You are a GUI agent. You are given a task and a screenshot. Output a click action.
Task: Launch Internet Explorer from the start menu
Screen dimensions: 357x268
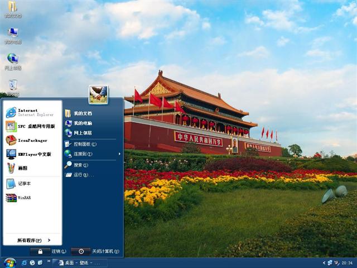[32, 112]
